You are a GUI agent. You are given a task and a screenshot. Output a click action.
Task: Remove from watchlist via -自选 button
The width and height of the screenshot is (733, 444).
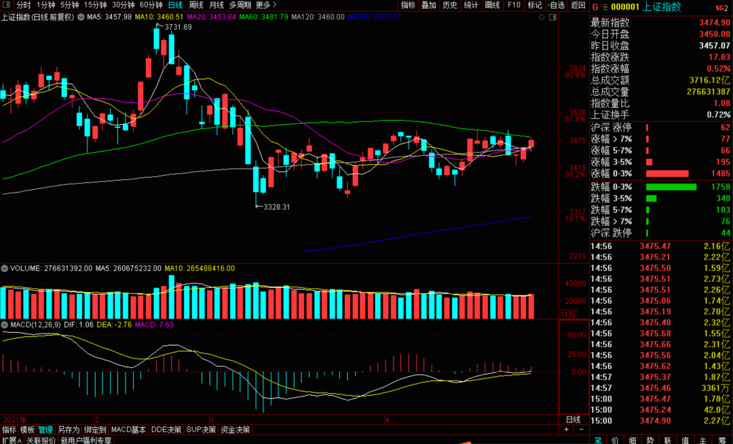(556, 5)
